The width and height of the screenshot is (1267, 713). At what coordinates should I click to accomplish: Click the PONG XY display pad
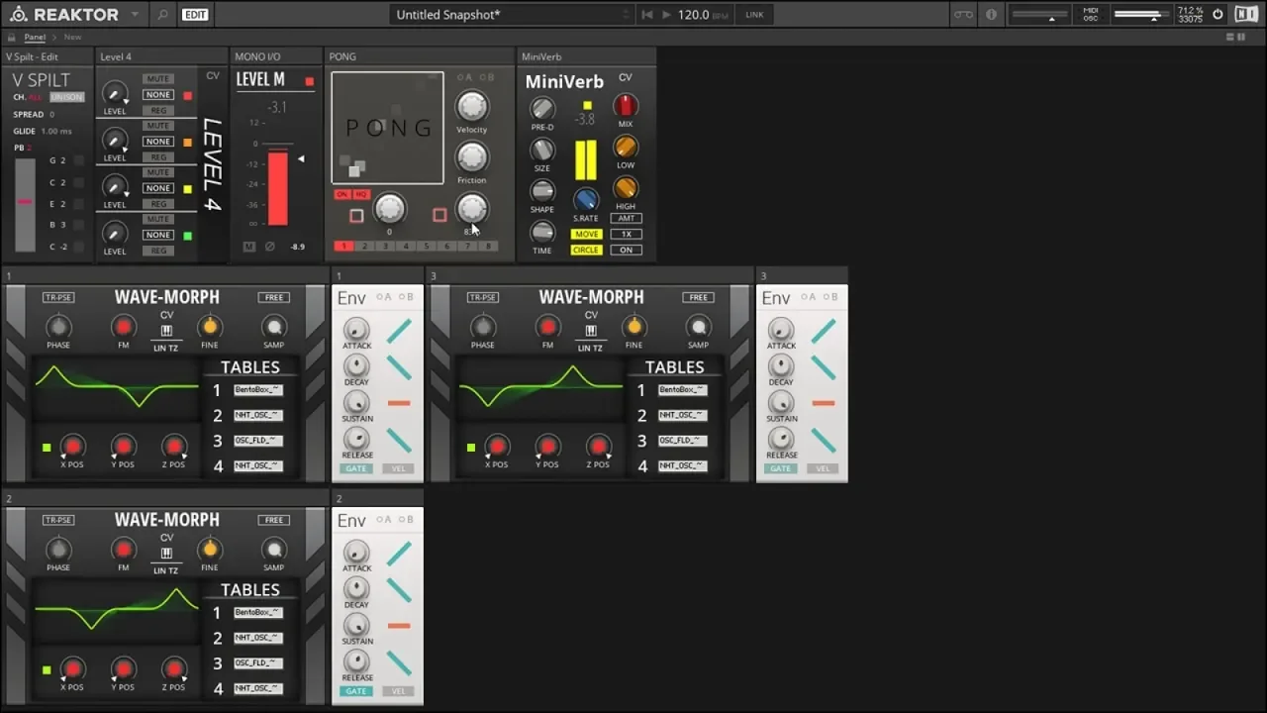click(x=387, y=128)
